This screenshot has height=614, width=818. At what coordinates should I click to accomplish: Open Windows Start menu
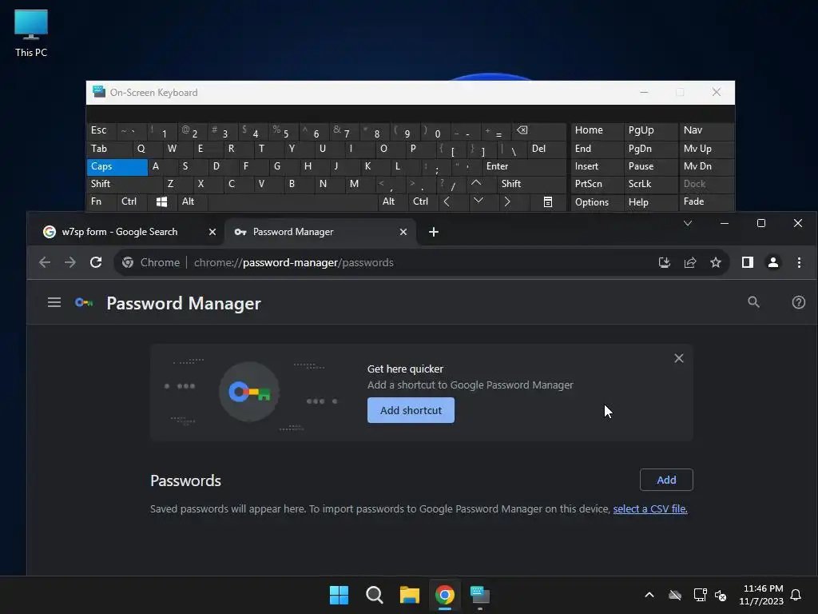coord(339,595)
